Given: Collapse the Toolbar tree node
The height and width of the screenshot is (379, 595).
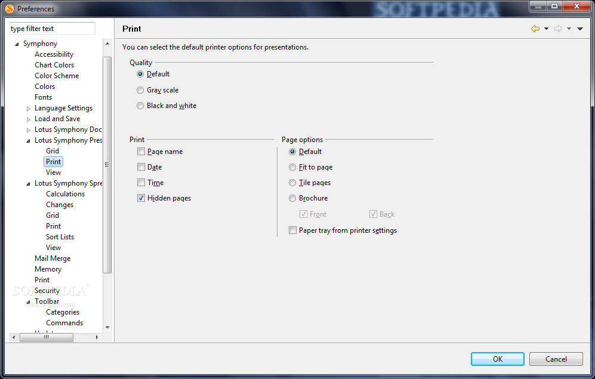Looking at the screenshot, I should (x=28, y=302).
